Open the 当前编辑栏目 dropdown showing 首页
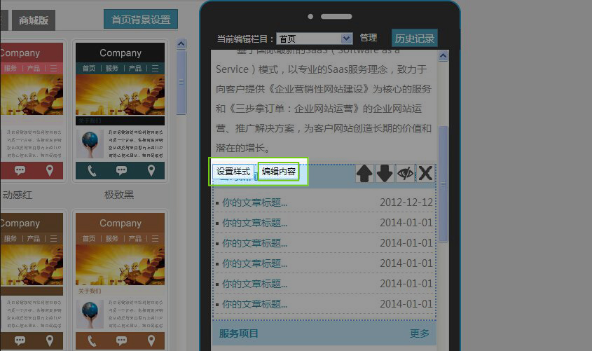Image resolution: width=592 pixels, height=351 pixels. pos(314,39)
